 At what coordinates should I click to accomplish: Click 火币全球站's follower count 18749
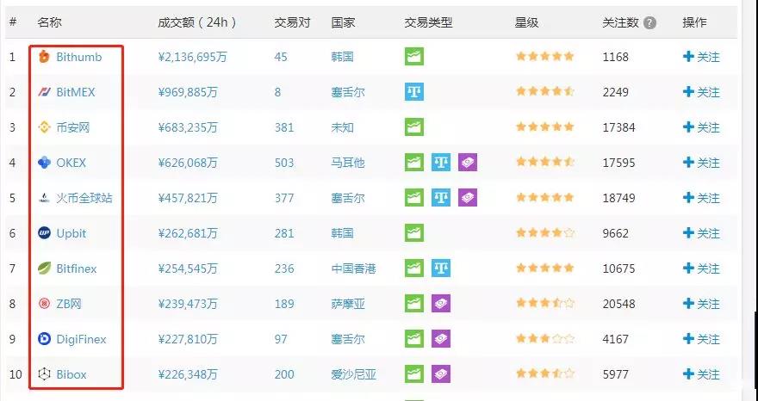click(x=618, y=198)
